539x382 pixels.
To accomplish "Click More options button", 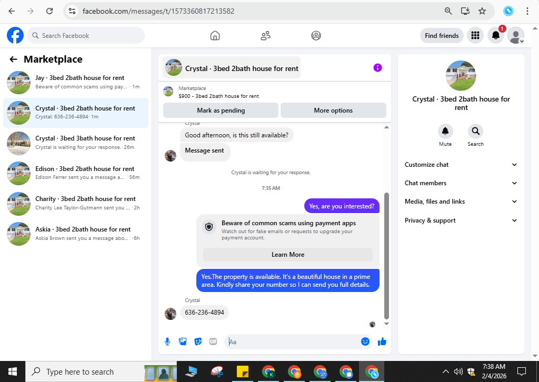I will coord(333,110).
